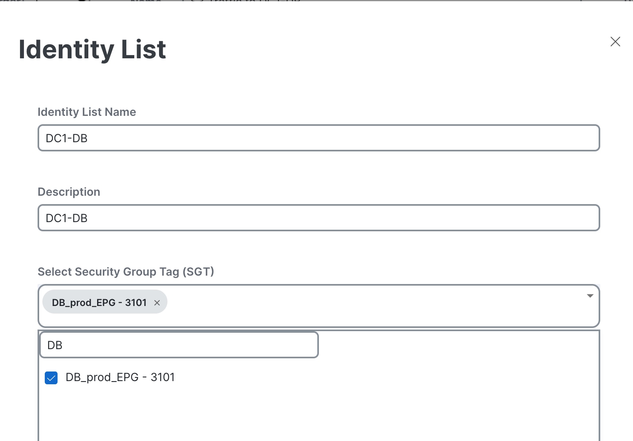Uncheck the DB_prod_EPG - 3101 checkbox
Viewport: 633px width, 441px height.
pos(51,377)
